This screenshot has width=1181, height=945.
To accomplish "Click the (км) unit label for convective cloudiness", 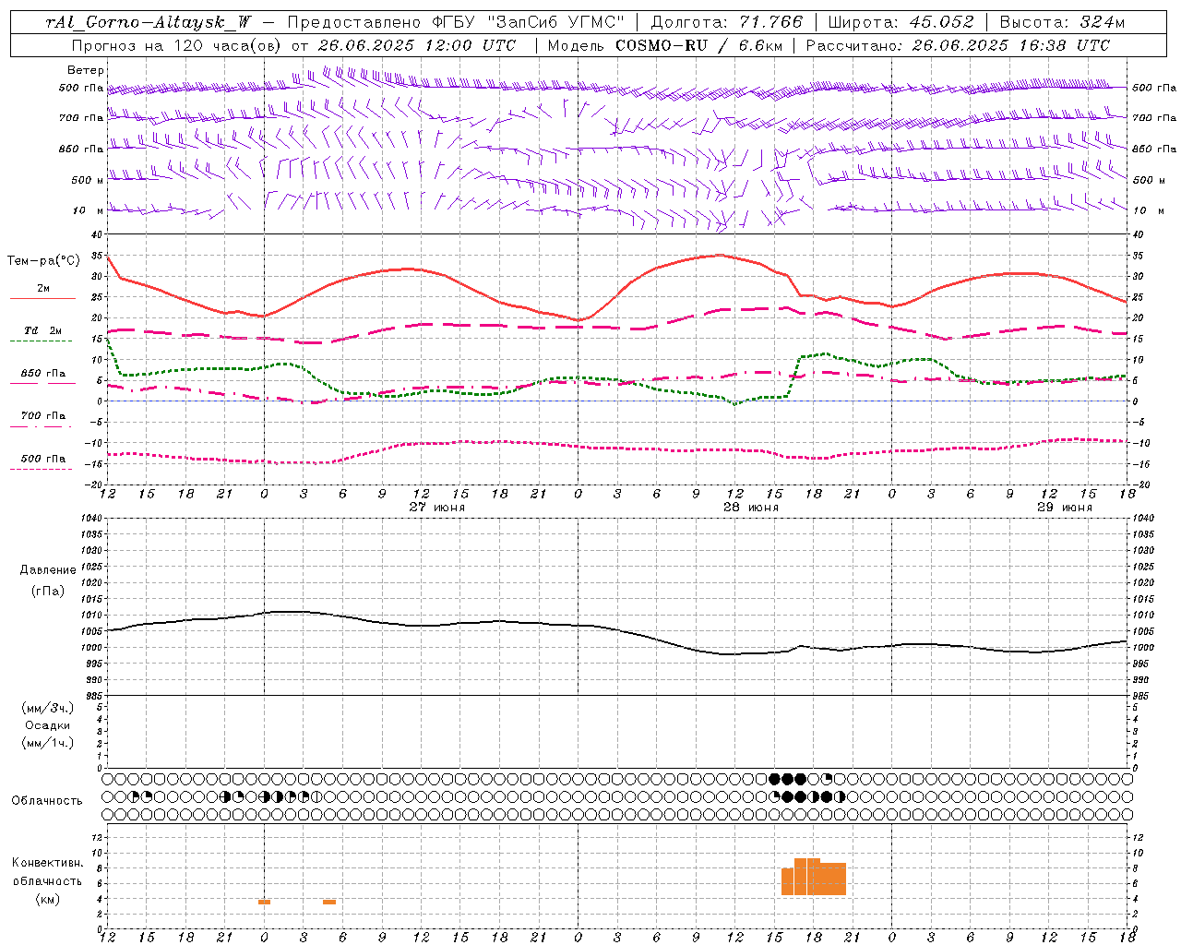I will pyautogui.click(x=48, y=899).
